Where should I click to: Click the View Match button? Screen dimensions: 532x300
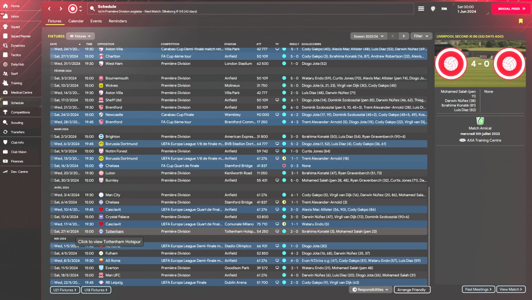pyautogui.click(x=511, y=289)
